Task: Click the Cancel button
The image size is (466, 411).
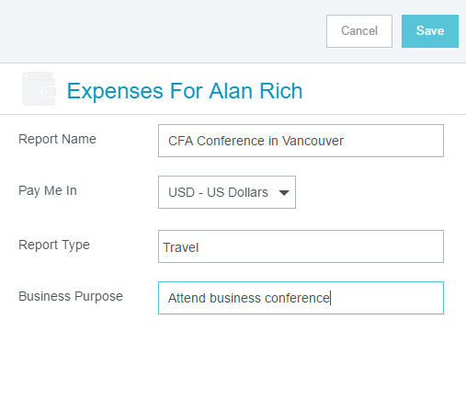Action: (x=359, y=31)
